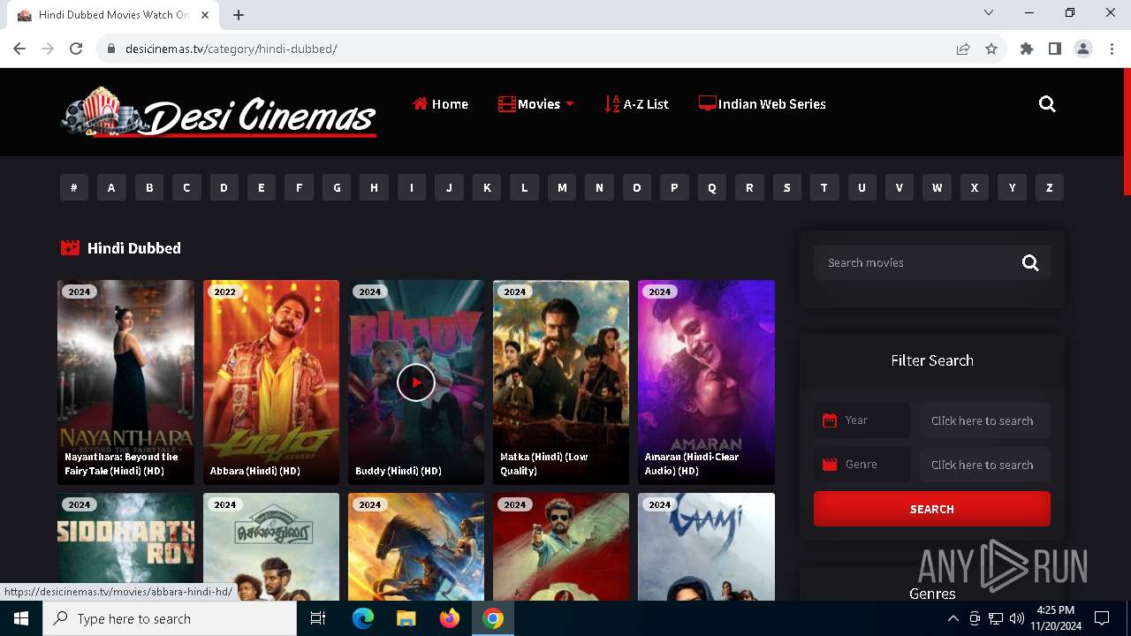
Task: Click the Desi Cinemas logo
Action: click(218, 112)
